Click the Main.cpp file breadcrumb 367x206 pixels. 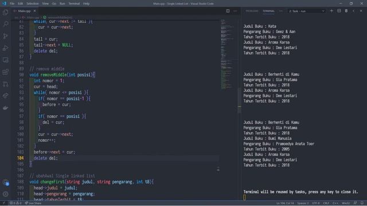tap(30, 17)
